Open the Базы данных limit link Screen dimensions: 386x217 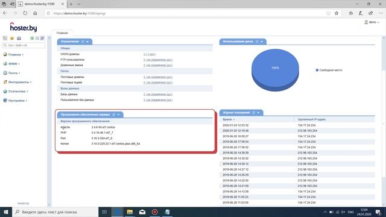(158, 94)
